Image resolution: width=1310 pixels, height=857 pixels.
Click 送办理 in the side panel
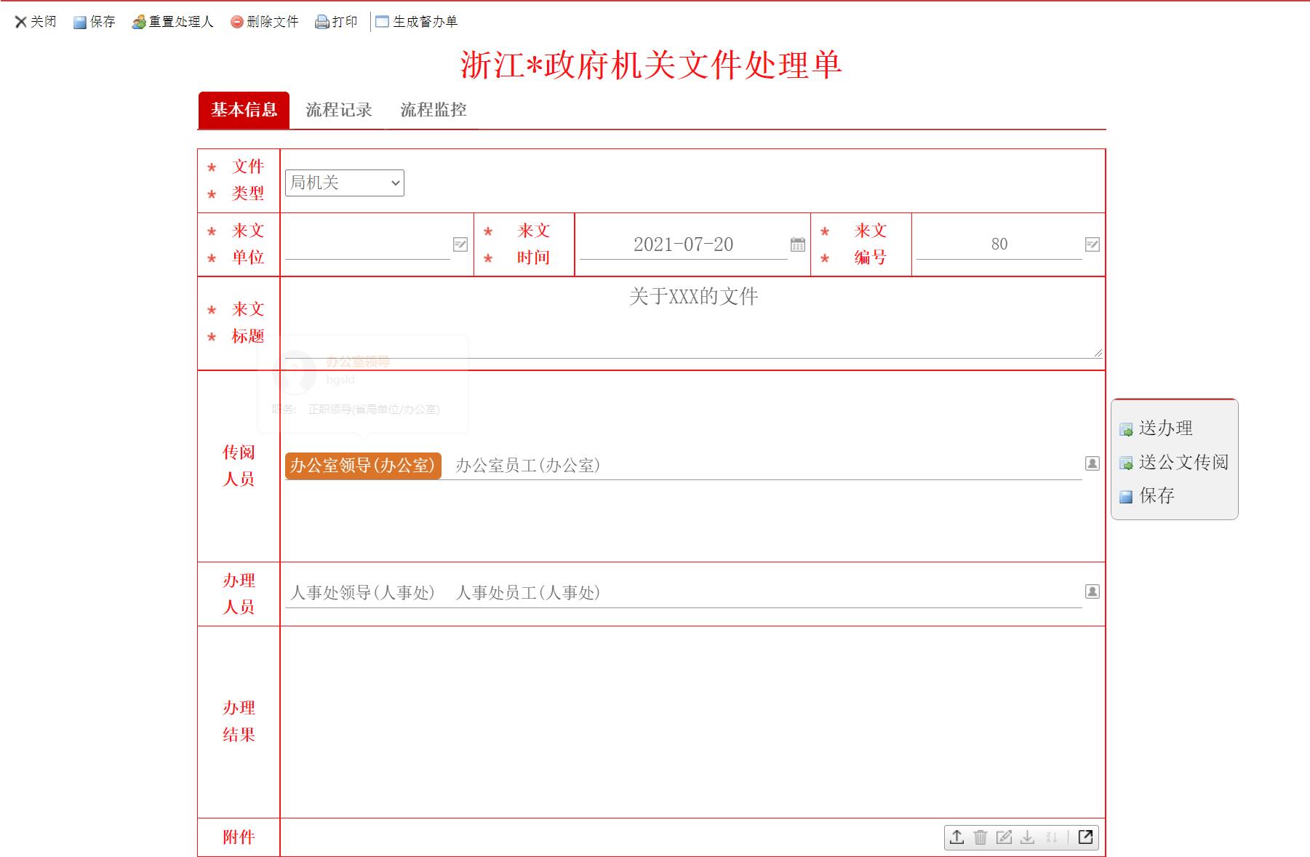1165,428
